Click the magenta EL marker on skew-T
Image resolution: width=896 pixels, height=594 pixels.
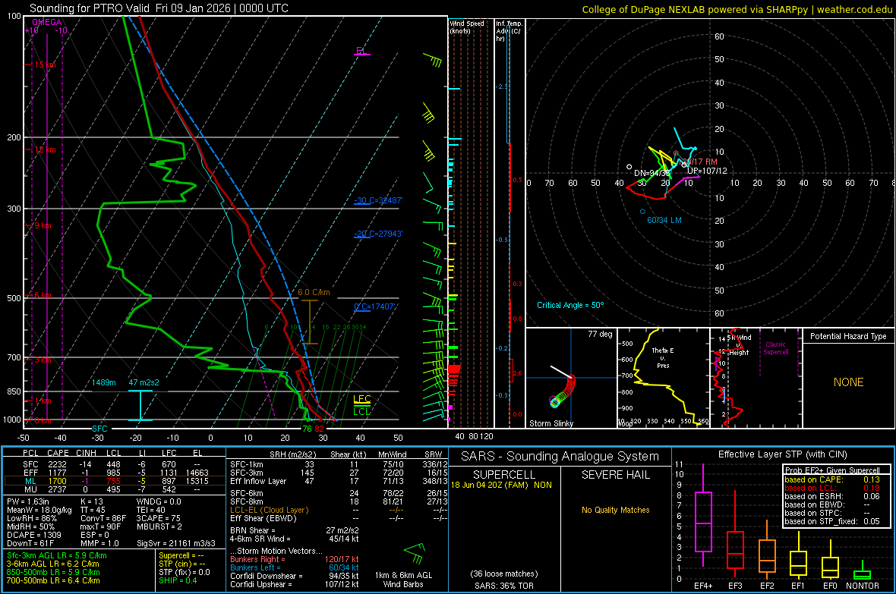[361, 52]
